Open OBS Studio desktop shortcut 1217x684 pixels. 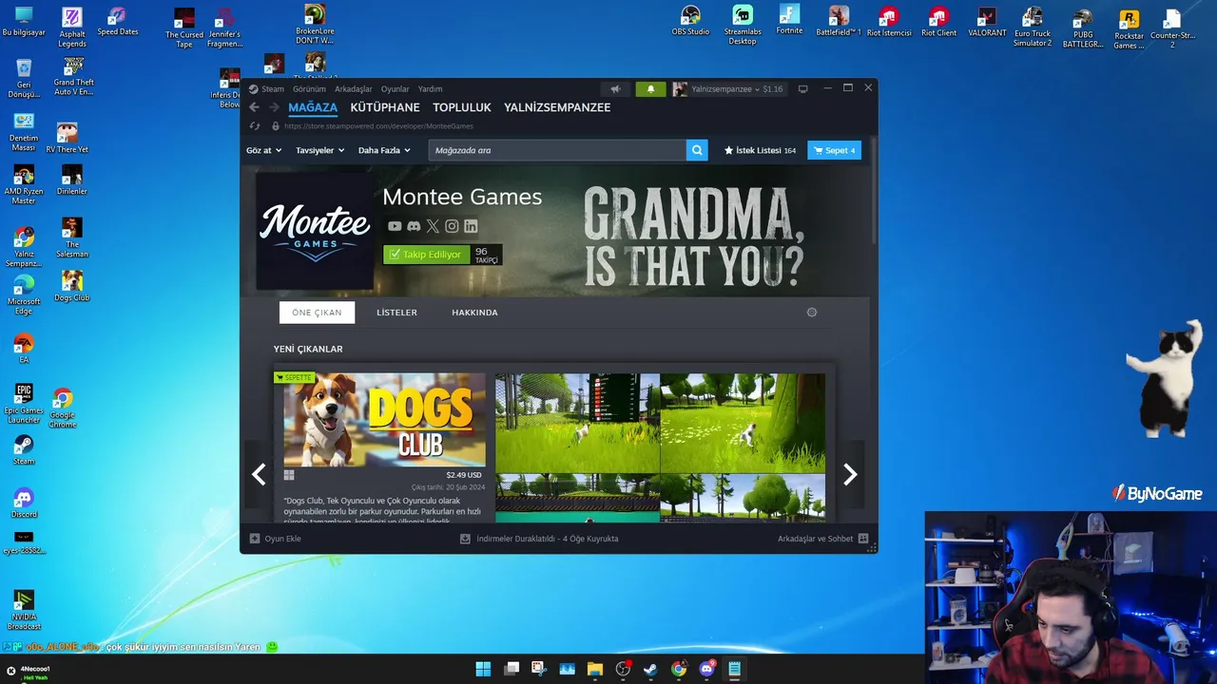click(x=690, y=20)
